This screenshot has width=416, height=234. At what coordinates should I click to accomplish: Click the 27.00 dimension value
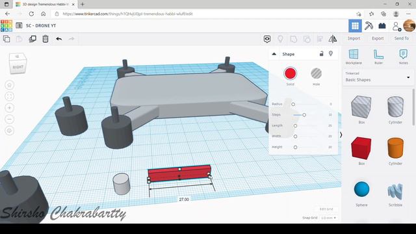pyautogui.click(x=184, y=200)
